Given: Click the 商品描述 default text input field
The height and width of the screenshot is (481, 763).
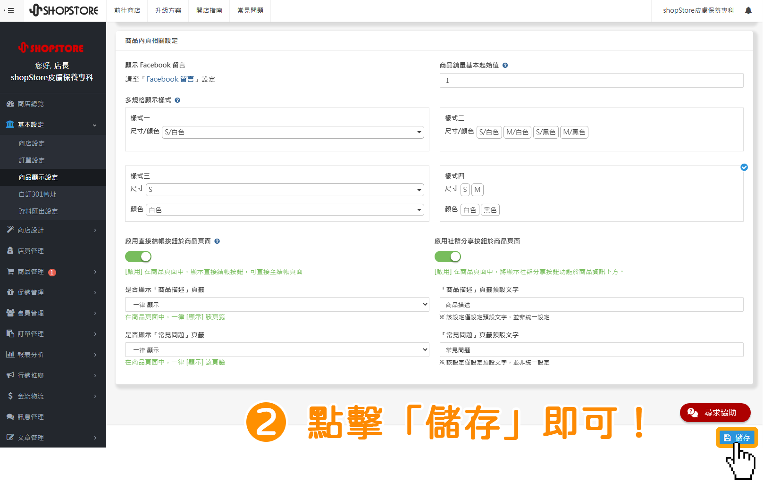Looking at the screenshot, I should point(591,304).
